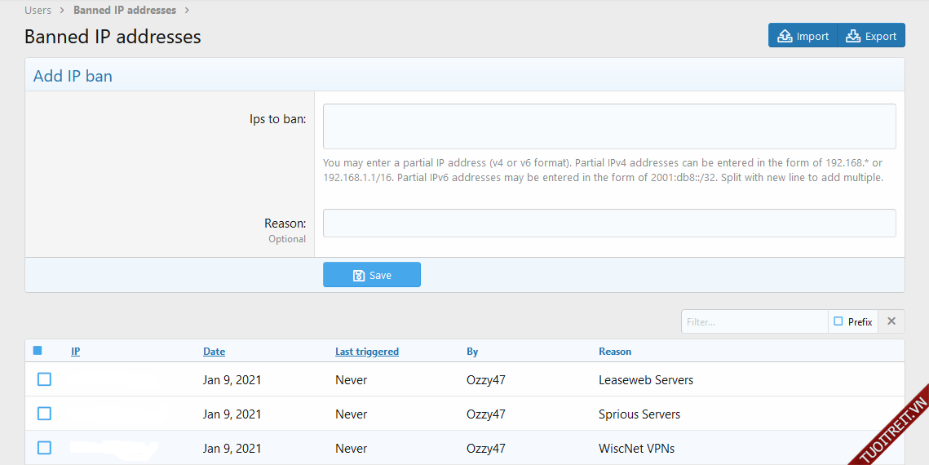
Task: Click the Import button
Action: [803, 36]
